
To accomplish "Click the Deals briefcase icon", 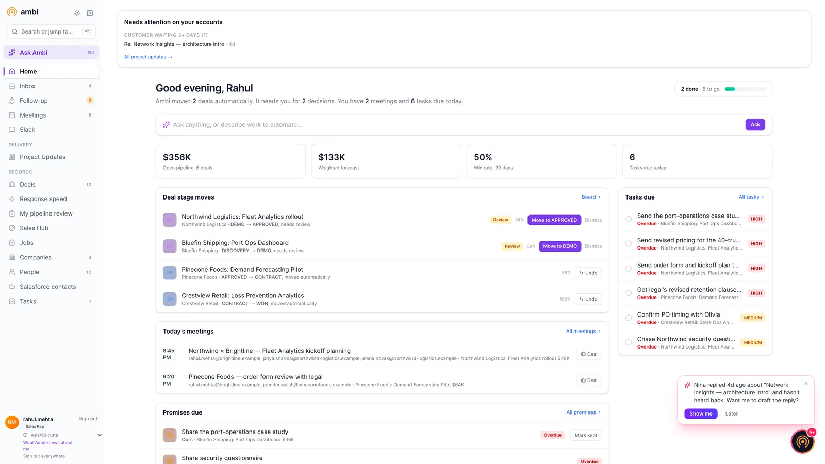I will 12,184.
